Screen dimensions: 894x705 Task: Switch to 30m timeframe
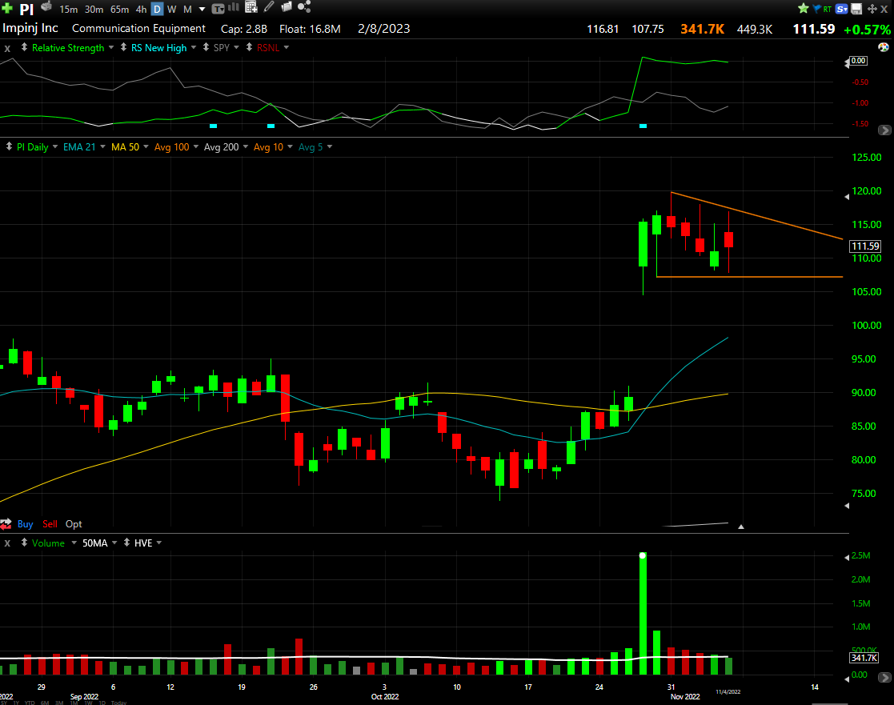[94, 9]
